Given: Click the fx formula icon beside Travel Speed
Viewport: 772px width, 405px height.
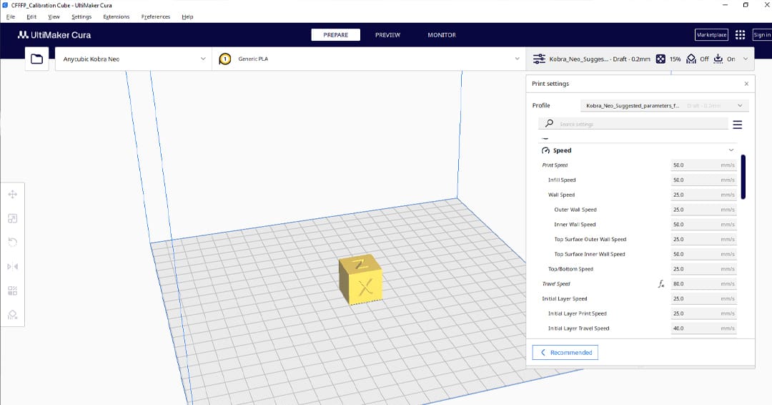Looking at the screenshot, I should (661, 284).
